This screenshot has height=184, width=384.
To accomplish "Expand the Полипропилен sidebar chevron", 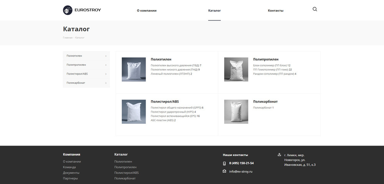I will tap(106, 65).
